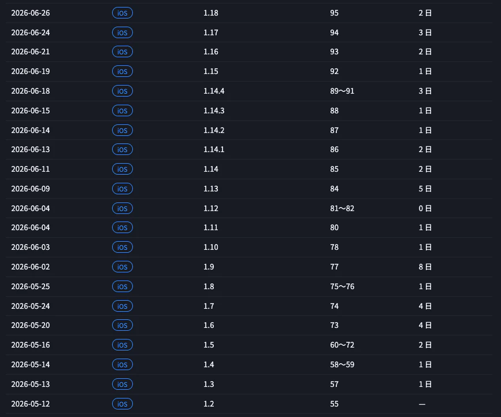Click the build range 81〜82
501x417 pixels.
[342, 208]
